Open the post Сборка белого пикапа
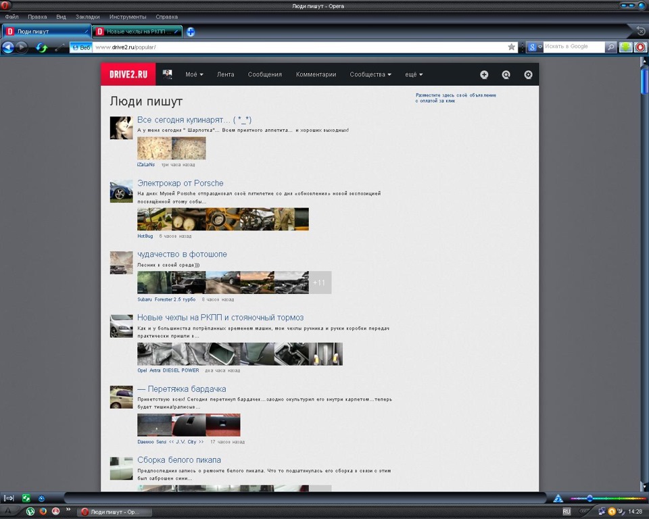This screenshot has width=649, height=519. 178,460
